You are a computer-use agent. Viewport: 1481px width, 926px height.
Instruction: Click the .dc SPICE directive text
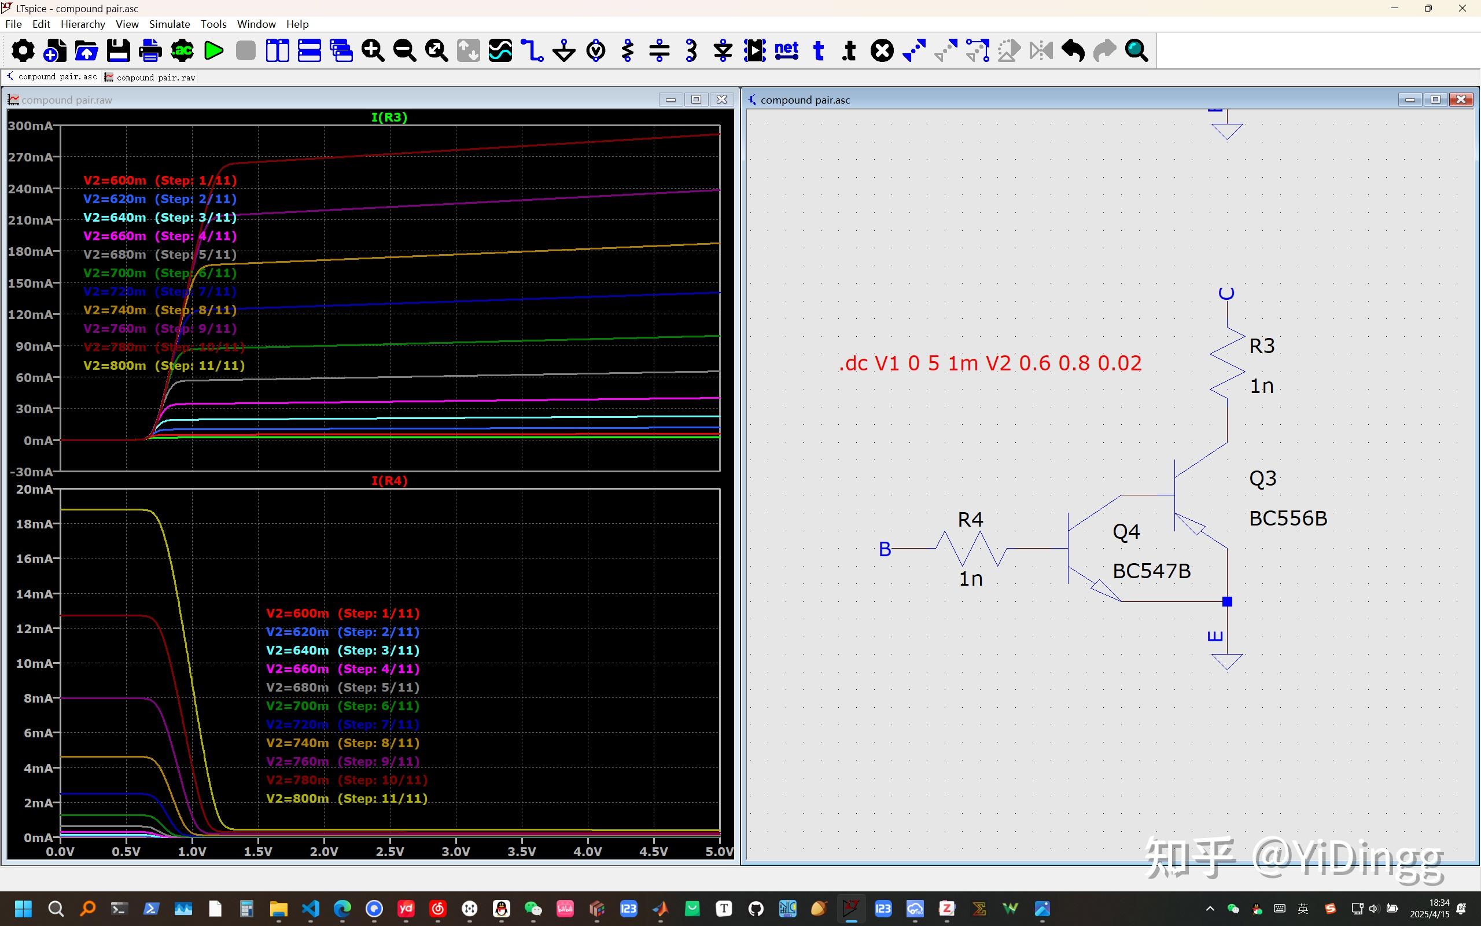[990, 363]
